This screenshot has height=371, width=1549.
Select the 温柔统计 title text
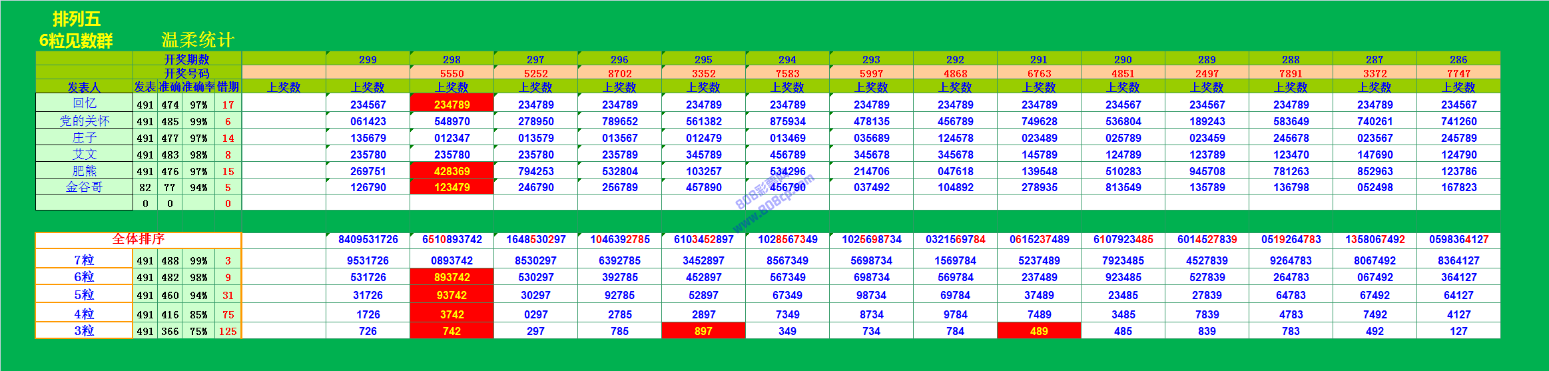pos(198,39)
